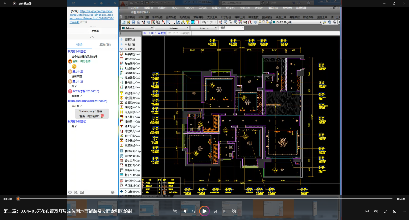Image resolution: width=409 pixels, height=220 pixels.
Task: Switch to the 成员(38) tab
Action: [x=105, y=45]
